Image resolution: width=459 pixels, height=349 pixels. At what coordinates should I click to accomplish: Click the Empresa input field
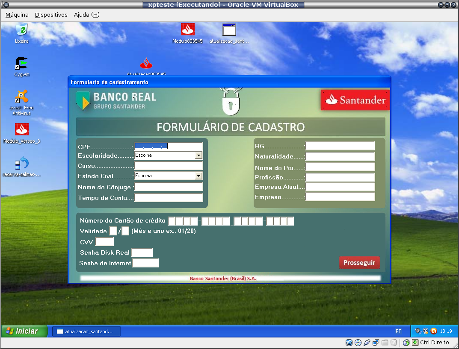[340, 197]
